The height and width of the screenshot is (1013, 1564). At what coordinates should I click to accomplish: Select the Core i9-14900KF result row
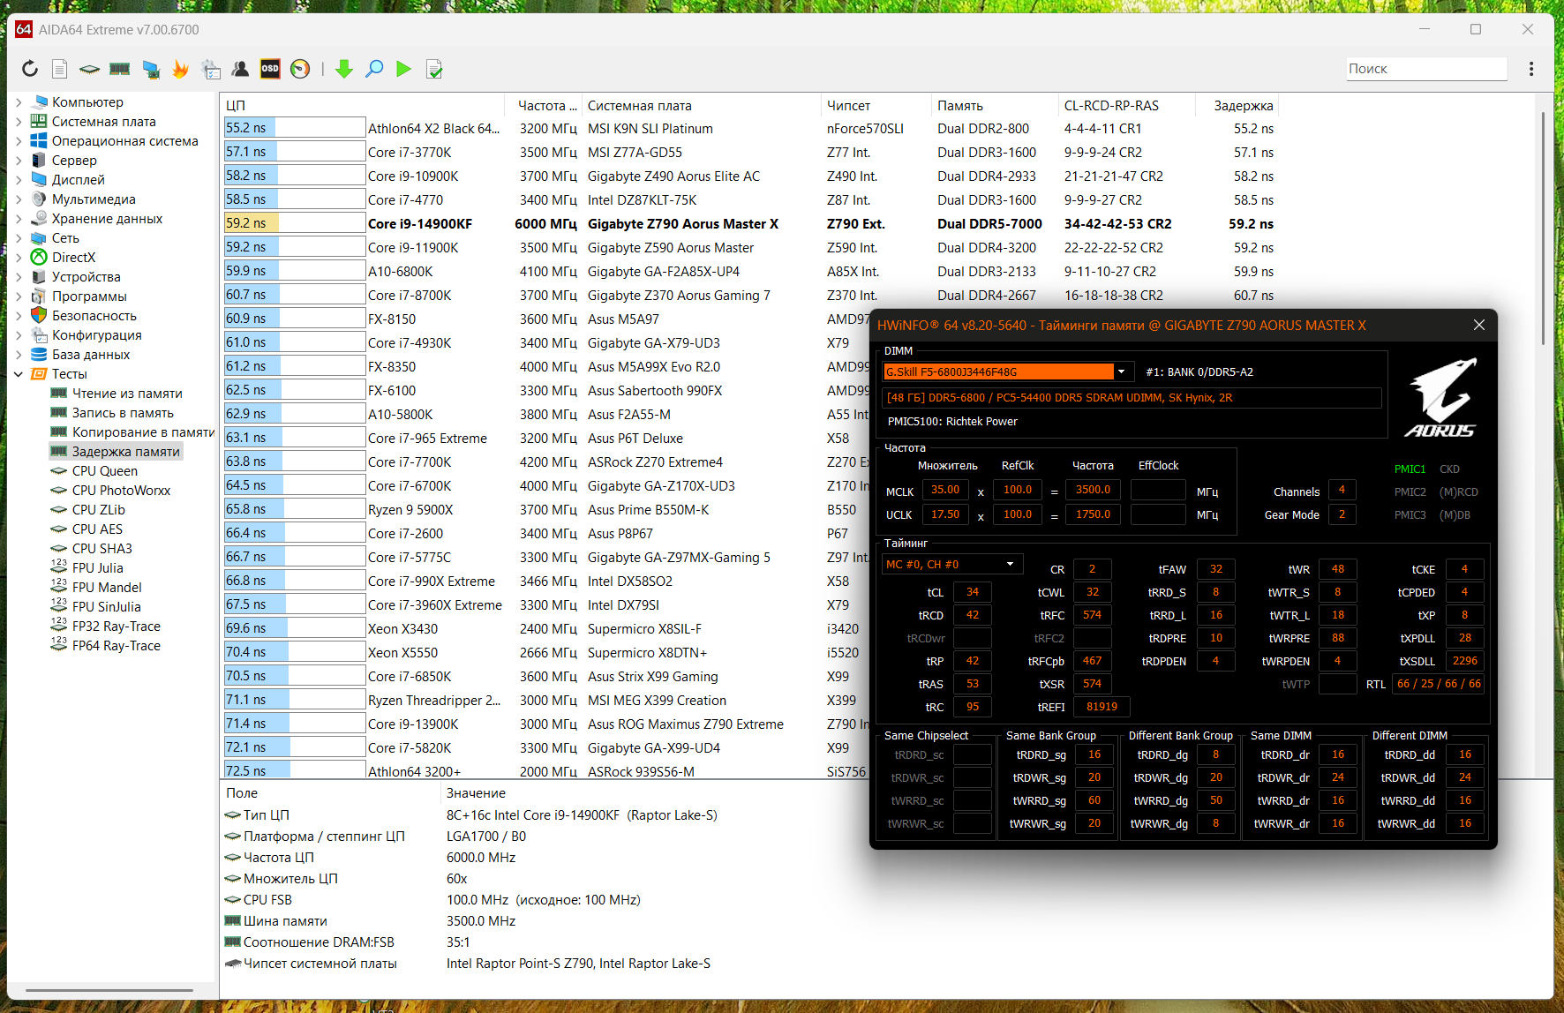point(750,224)
